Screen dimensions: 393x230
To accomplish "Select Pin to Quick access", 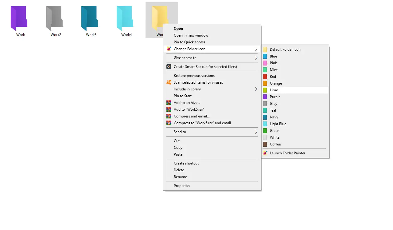I will 212,42.
